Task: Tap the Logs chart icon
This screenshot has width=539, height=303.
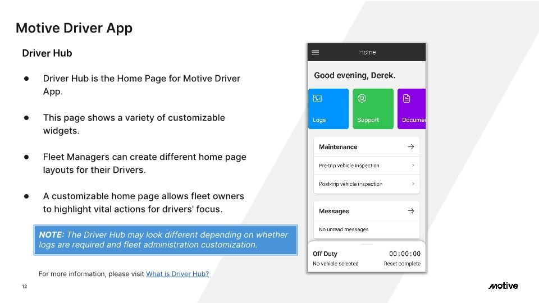Action: coord(317,99)
